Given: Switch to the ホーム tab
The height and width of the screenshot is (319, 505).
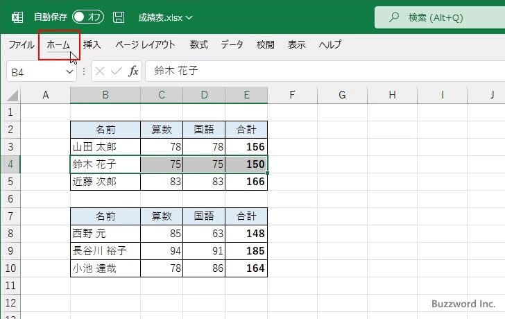Looking at the screenshot, I should coord(58,44).
